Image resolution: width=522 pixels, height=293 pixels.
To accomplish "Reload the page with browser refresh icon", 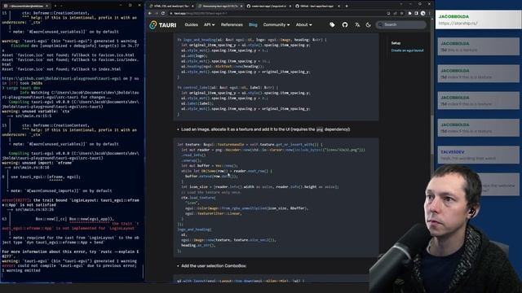I will click(163, 13).
